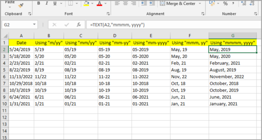Click header cell Using "mm-yyyy"
The width and height of the screenshot is (262, 140).
(151, 43)
